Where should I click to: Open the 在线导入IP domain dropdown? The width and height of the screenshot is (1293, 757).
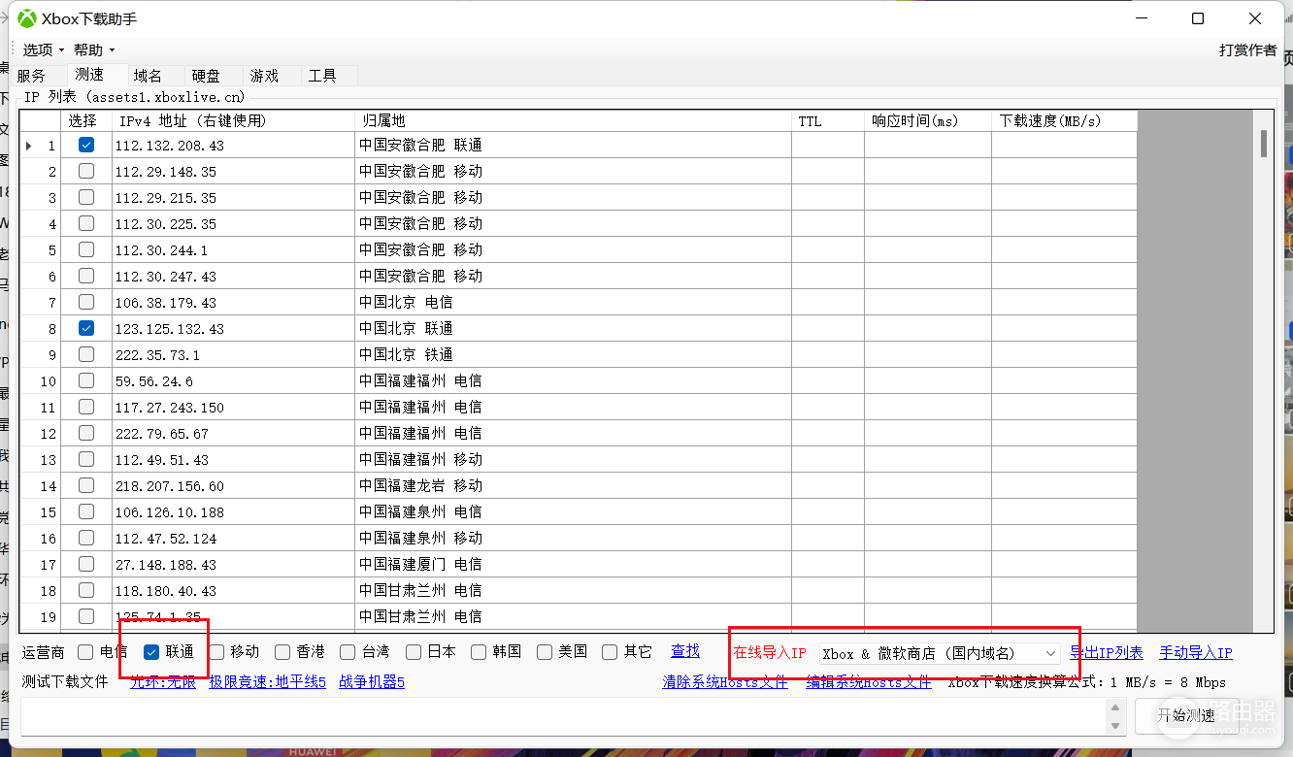pyautogui.click(x=940, y=653)
